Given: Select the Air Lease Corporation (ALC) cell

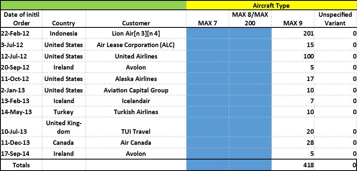Looking at the screenshot, I should [x=136, y=45].
